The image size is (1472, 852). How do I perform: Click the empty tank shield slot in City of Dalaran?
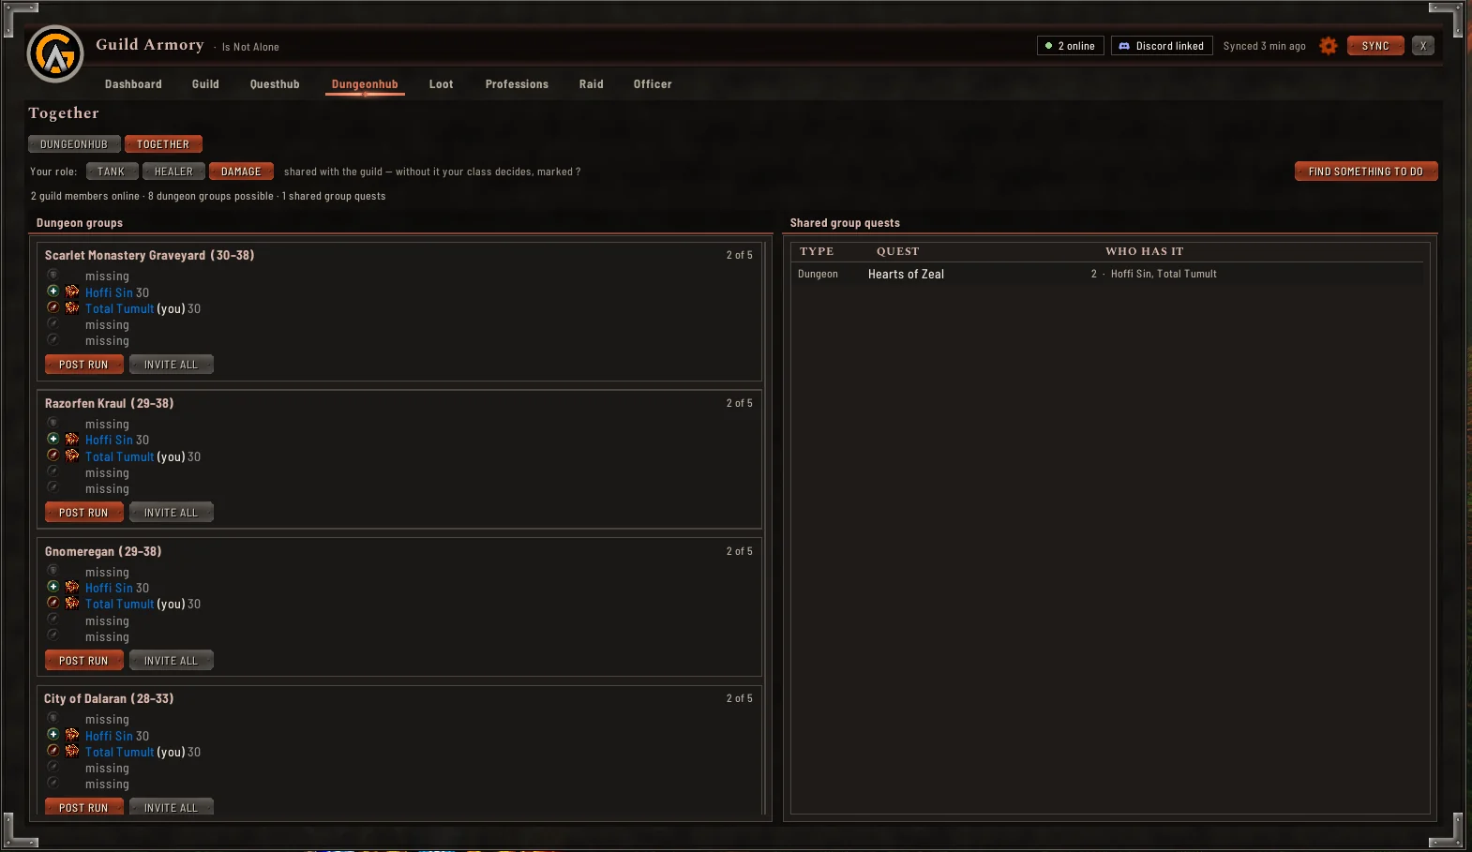tap(53, 719)
